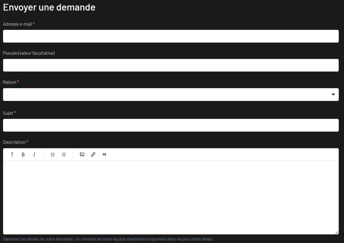
Task: Add a hyperlink using the link icon
Action: (x=93, y=155)
